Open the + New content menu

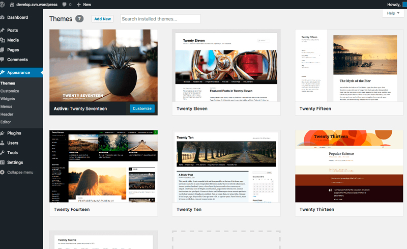84,4
